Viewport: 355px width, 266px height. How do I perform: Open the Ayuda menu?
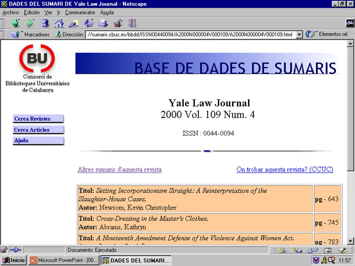pyautogui.click(x=107, y=13)
